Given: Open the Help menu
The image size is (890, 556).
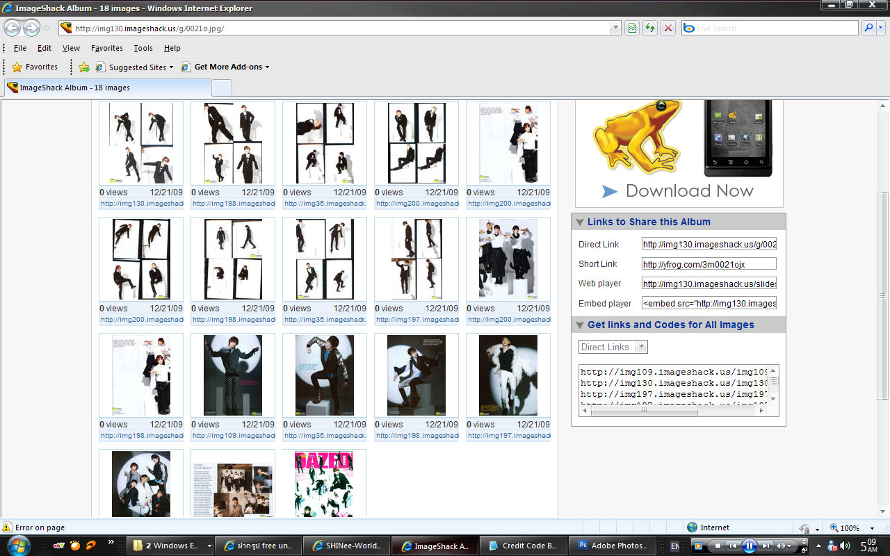Looking at the screenshot, I should pos(172,48).
